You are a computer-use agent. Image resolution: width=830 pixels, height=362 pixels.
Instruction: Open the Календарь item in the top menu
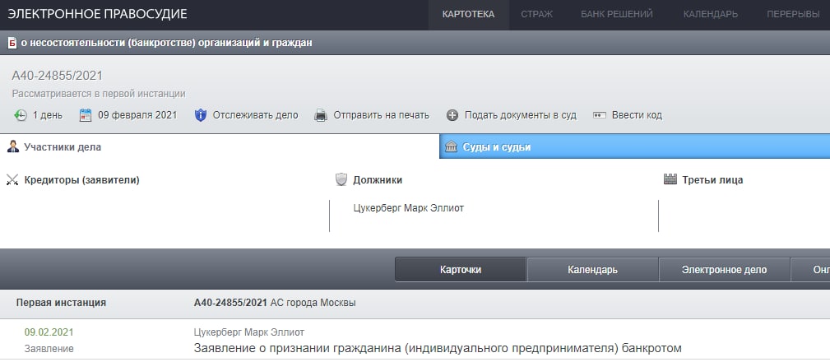point(710,14)
